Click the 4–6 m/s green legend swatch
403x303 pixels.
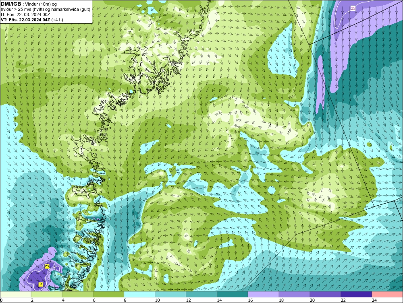click(78, 294)
